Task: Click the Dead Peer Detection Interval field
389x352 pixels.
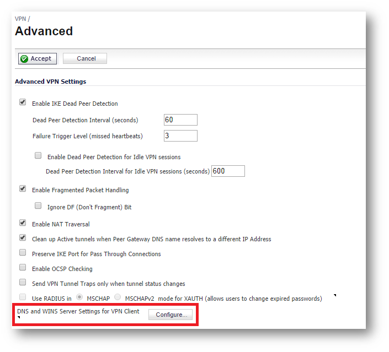Action: [180, 120]
